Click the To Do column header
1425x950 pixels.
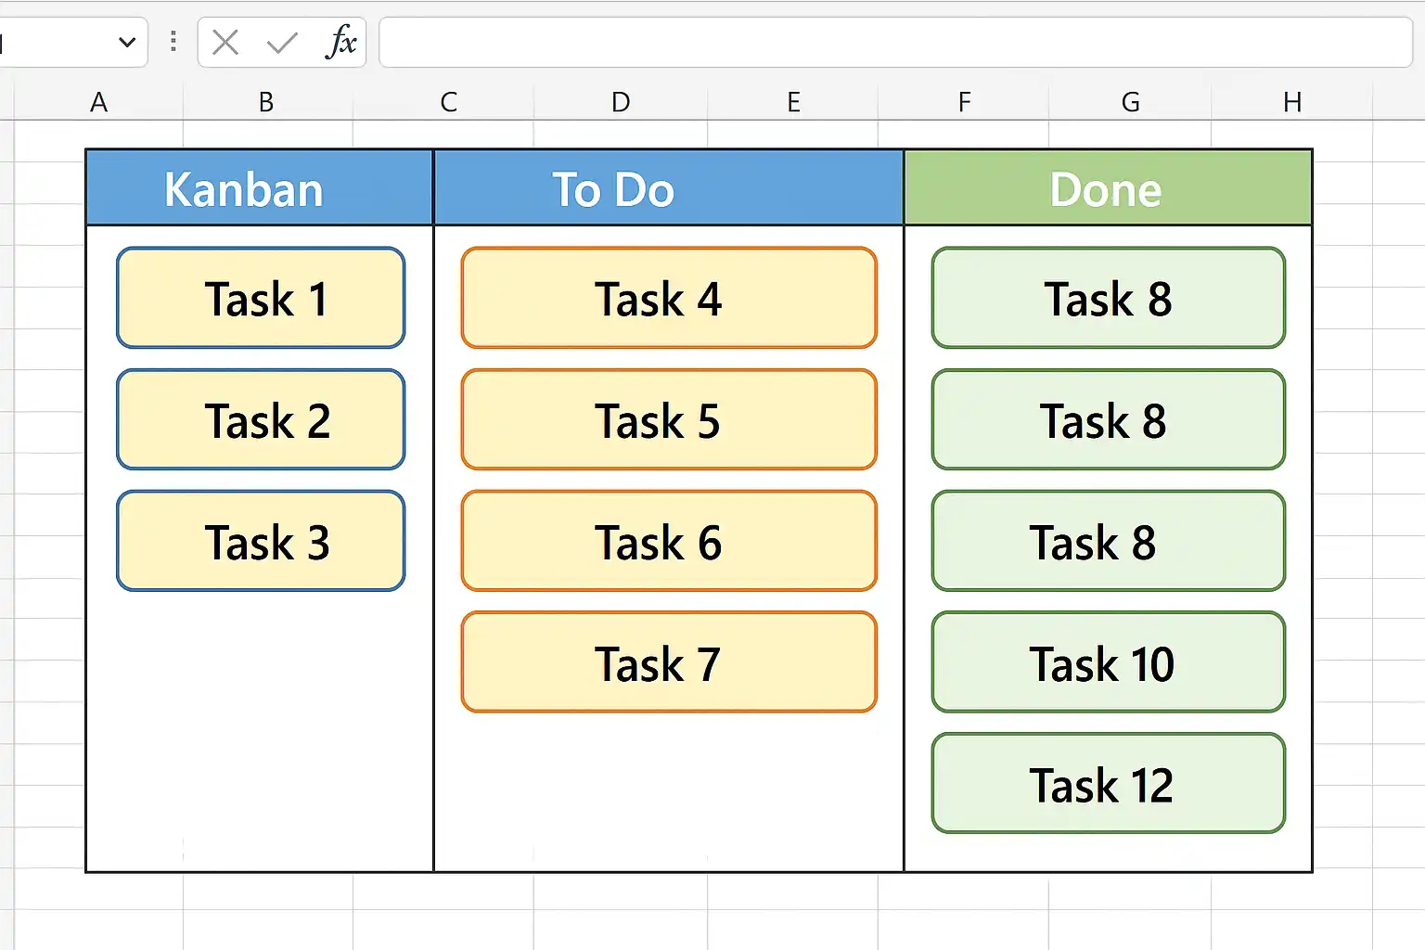tap(668, 188)
